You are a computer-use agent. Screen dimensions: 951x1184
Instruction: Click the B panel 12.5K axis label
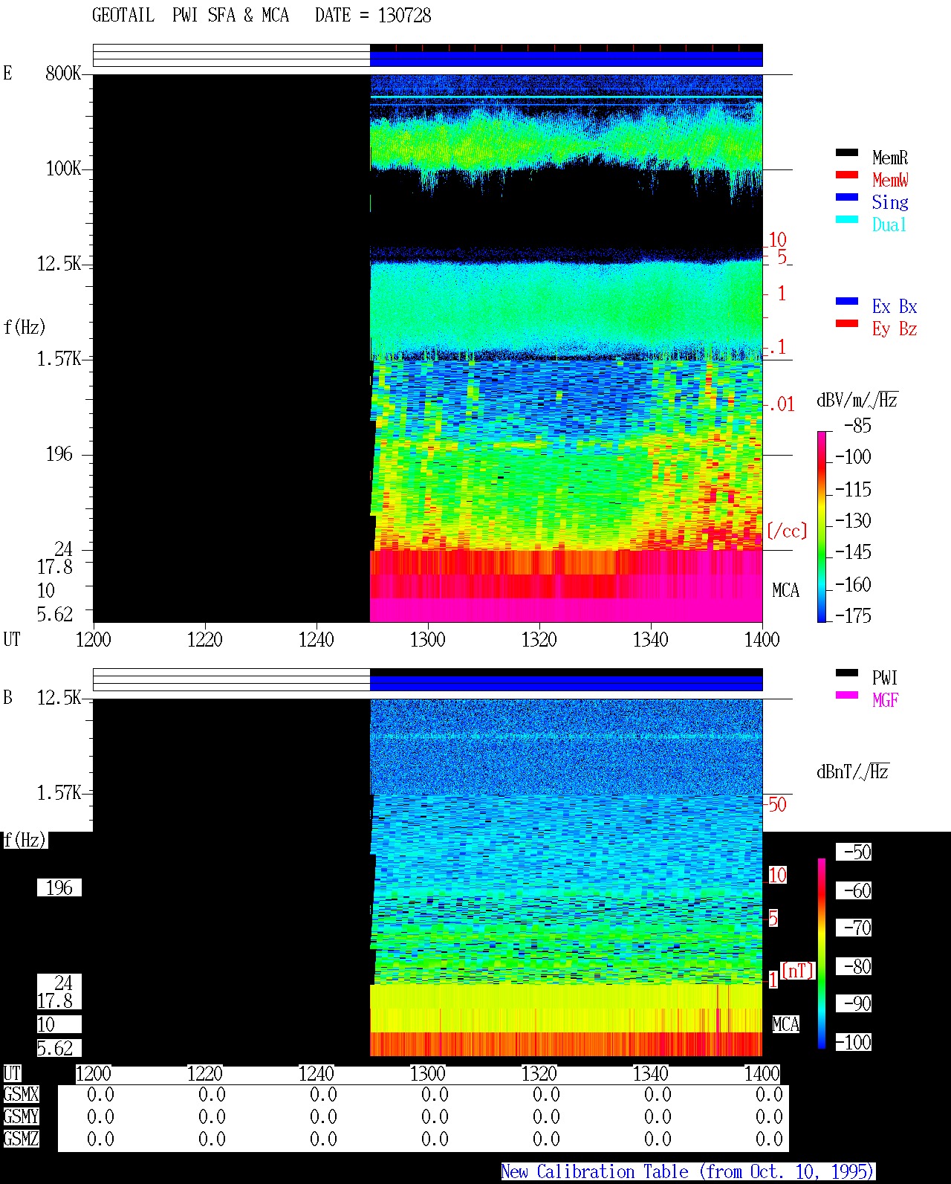click(x=59, y=698)
